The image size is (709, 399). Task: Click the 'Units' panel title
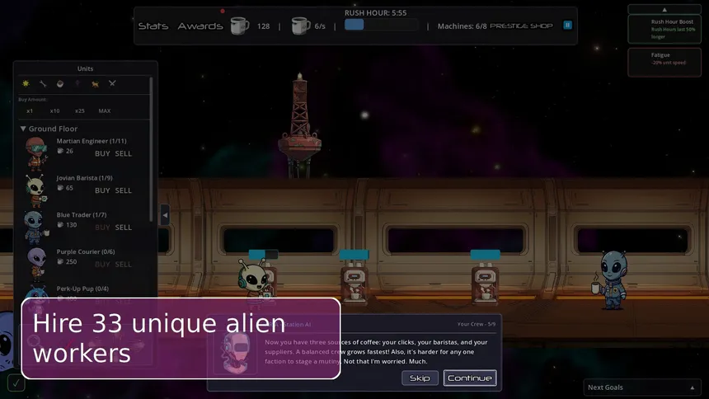click(x=85, y=68)
